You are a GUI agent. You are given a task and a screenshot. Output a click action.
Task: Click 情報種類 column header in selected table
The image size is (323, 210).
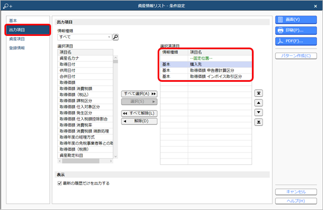(174, 53)
